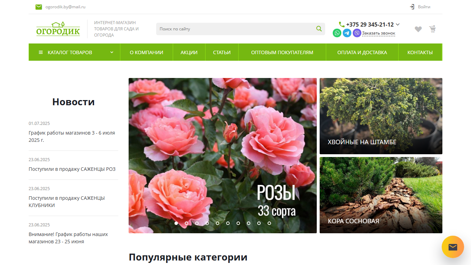
Task: Open the ogorodik.by@mail.ru email link
Action: (x=66, y=7)
